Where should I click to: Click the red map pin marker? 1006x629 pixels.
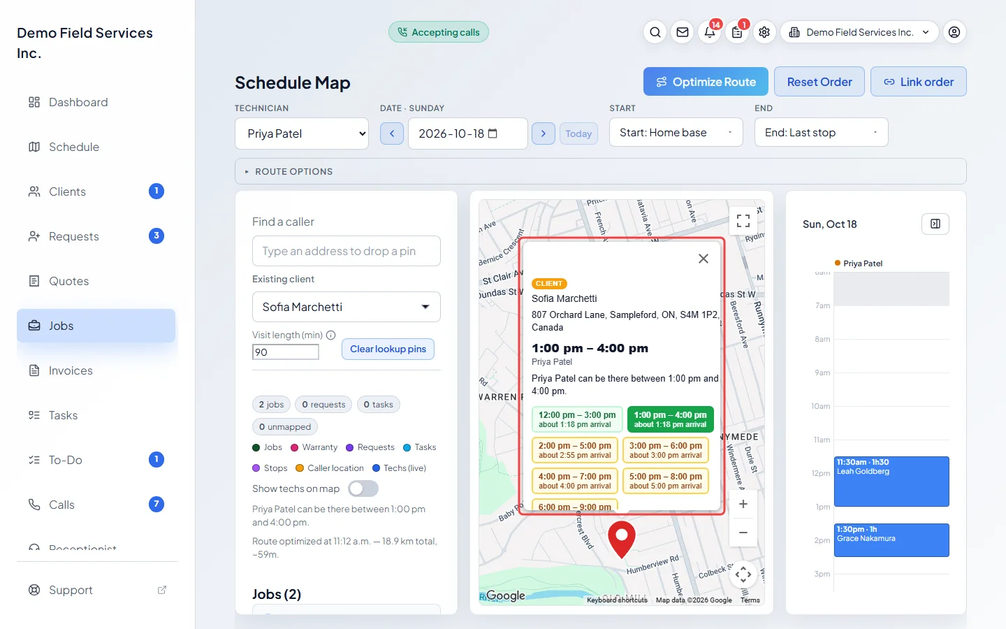coord(622,540)
